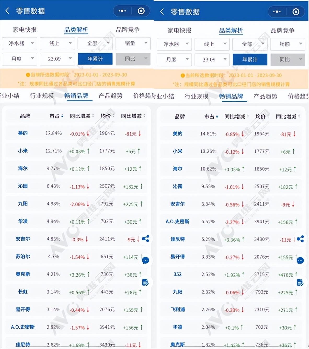Expand the 全部 dropdown in the left screen
The width and height of the screenshot is (309, 349).
(95, 43)
